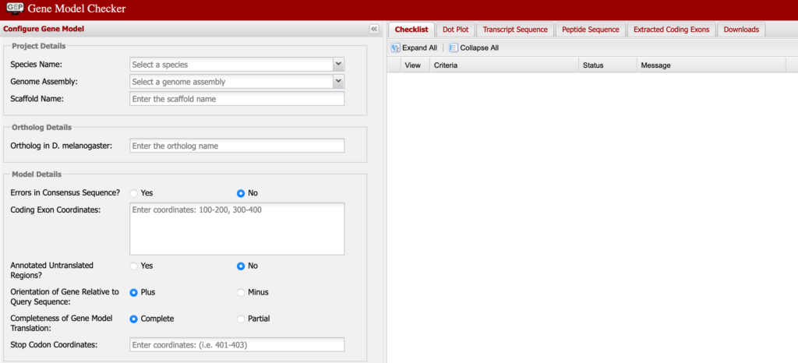Image resolution: width=798 pixels, height=363 pixels.
Task: Click the Stop Codon Coordinates field
Action: coord(237,345)
